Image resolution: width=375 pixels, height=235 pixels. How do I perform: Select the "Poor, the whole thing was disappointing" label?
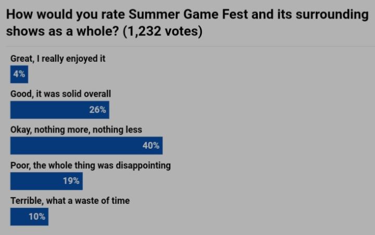click(x=91, y=165)
